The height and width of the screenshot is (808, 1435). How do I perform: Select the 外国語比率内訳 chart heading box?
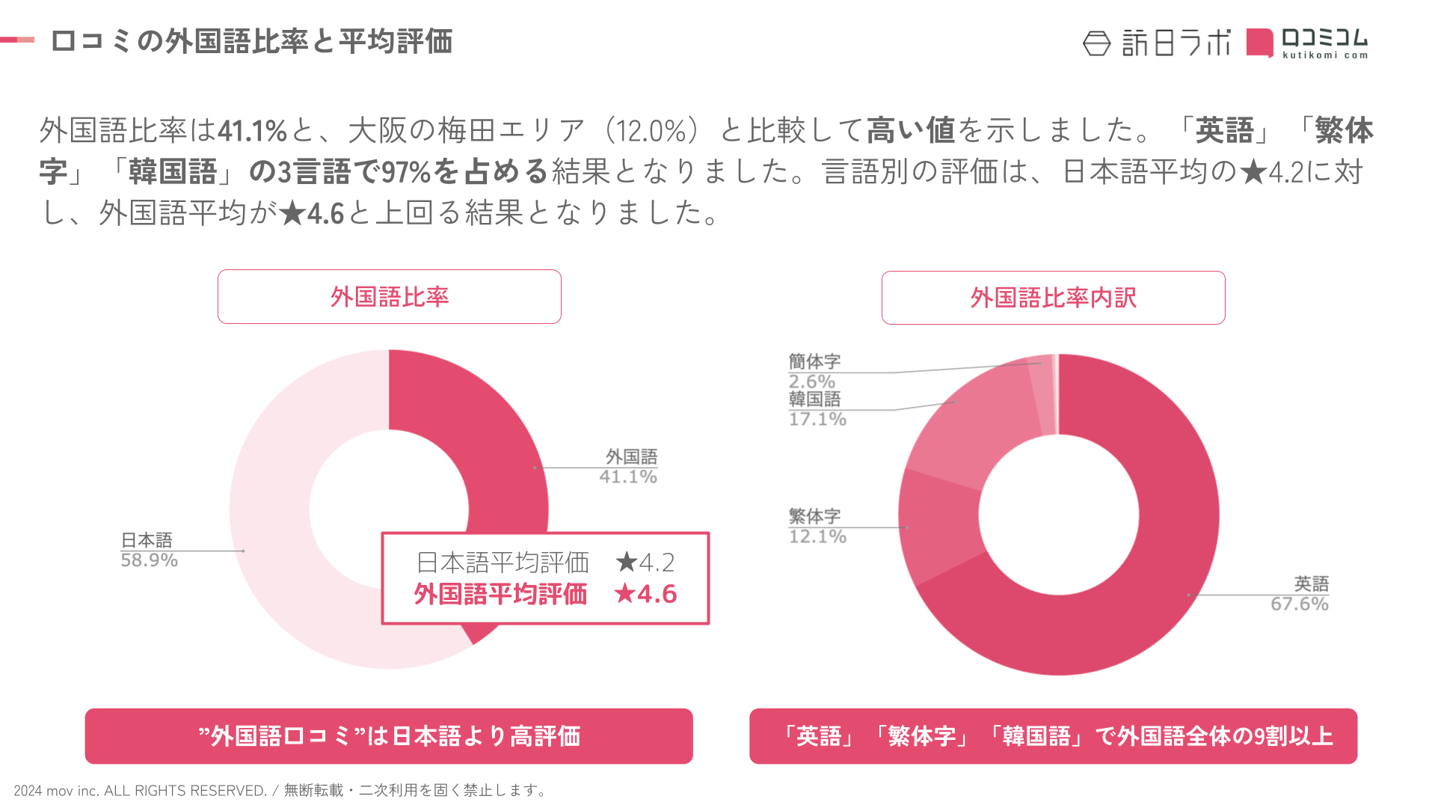point(1053,298)
